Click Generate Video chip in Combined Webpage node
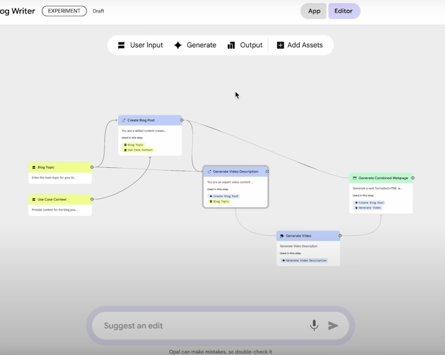The width and height of the screenshot is (445, 355). click(368, 208)
